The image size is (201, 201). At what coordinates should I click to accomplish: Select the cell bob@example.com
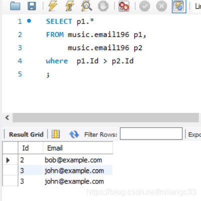[78, 160]
